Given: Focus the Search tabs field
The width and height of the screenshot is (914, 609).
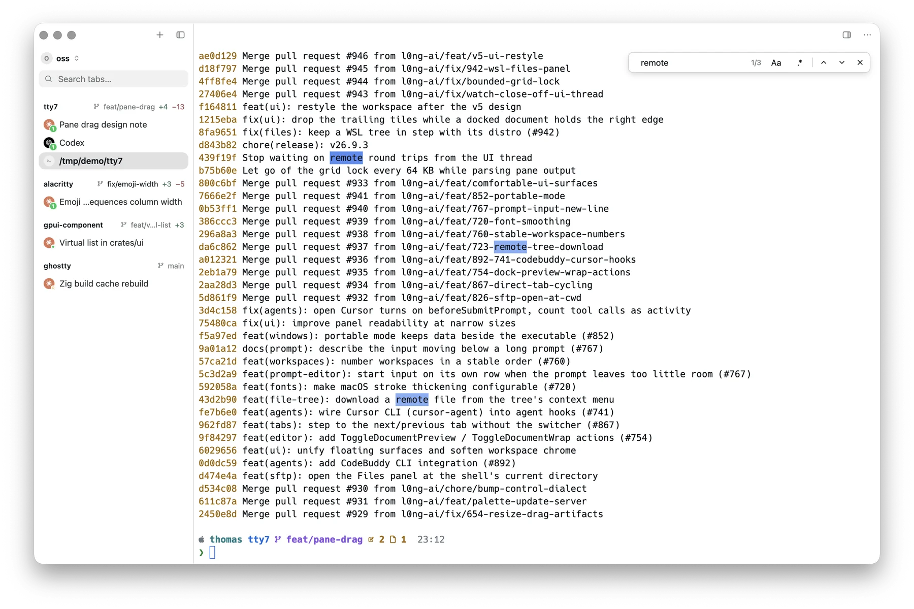Looking at the screenshot, I should point(114,79).
